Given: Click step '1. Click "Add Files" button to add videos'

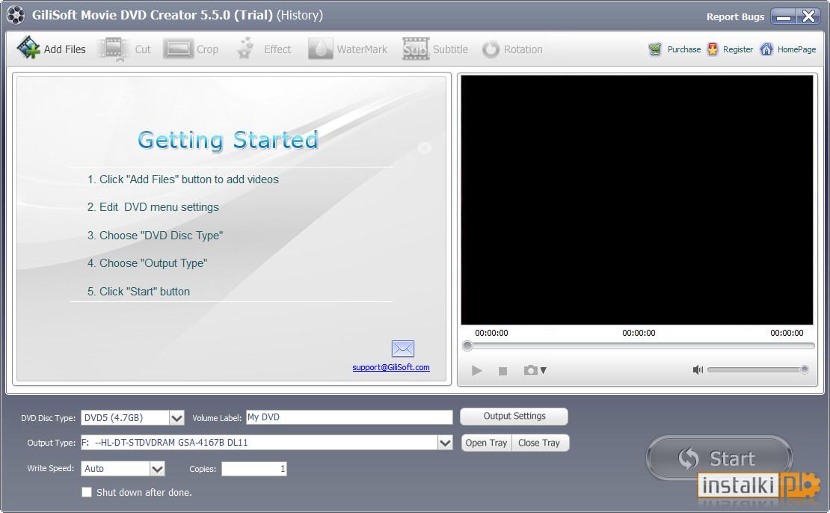Looking at the screenshot, I should (x=183, y=179).
